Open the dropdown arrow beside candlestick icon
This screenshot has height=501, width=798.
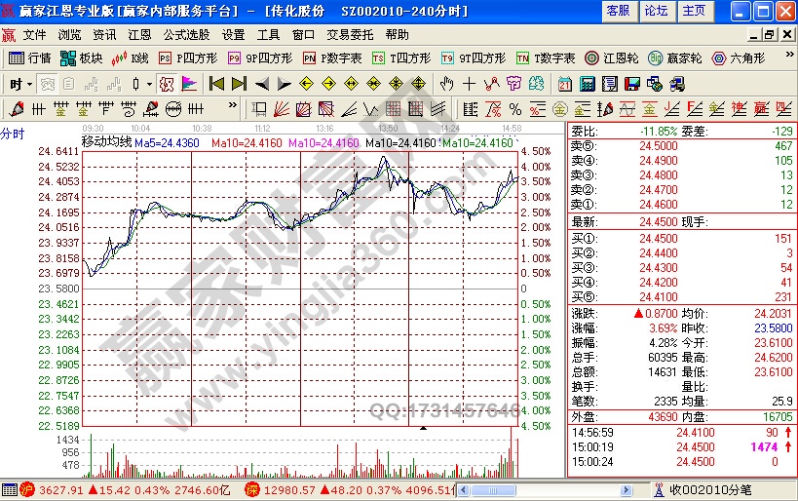click(x=149, y=84)
